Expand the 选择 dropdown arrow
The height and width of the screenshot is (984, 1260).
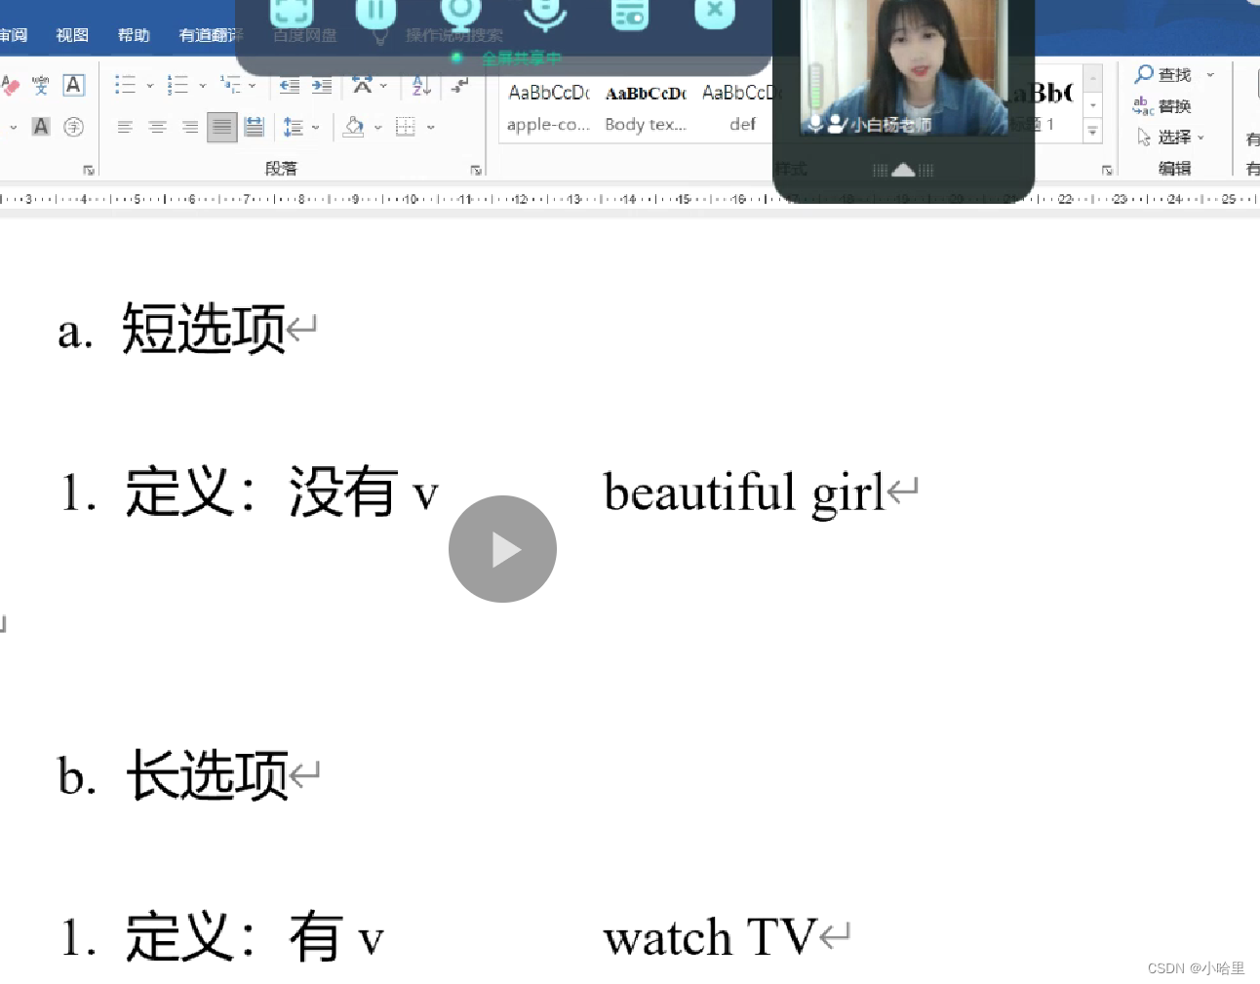(x=1201, y=138)
